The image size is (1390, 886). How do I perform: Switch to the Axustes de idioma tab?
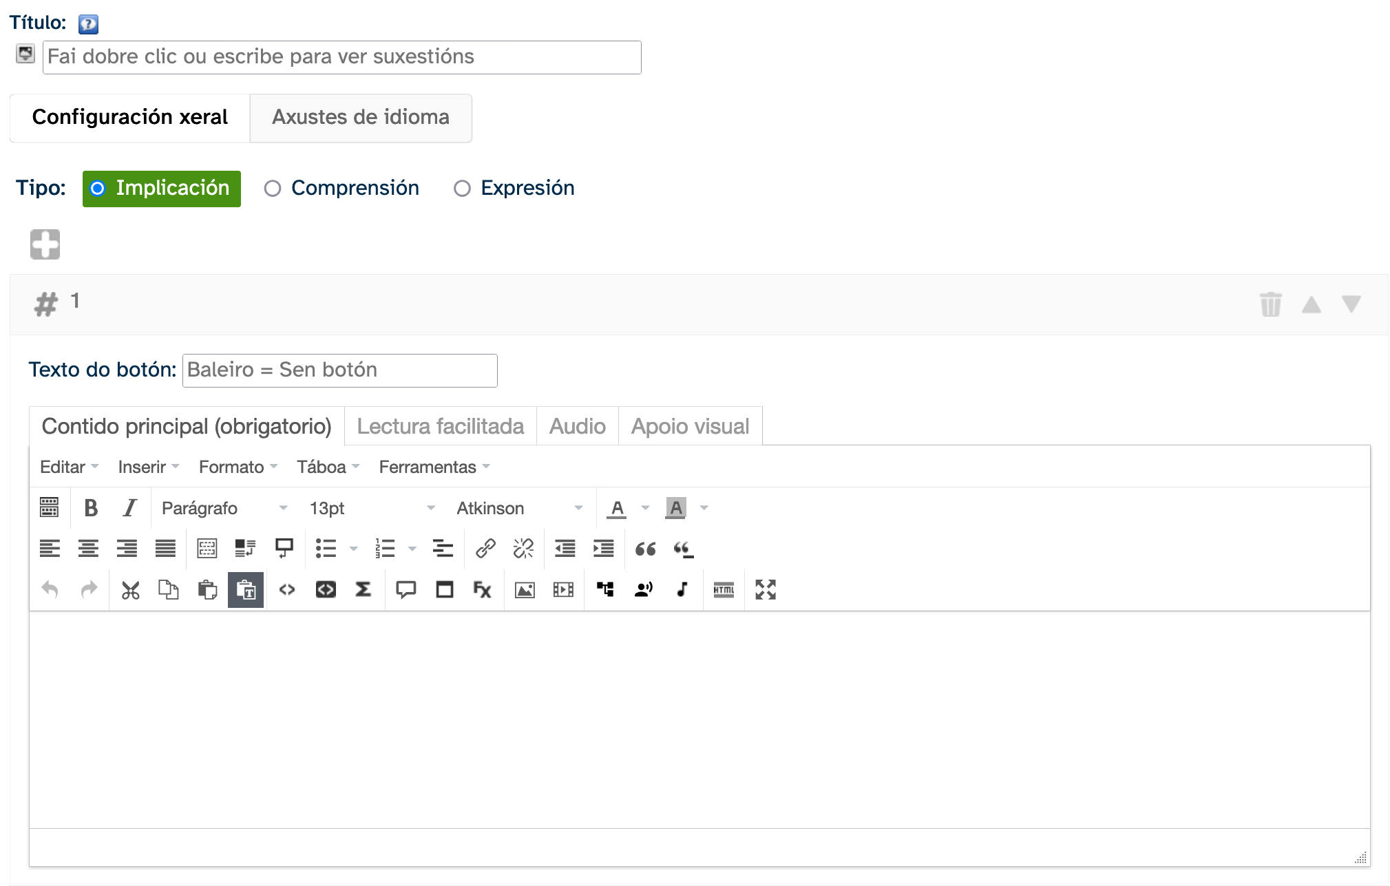click(360, 118)
